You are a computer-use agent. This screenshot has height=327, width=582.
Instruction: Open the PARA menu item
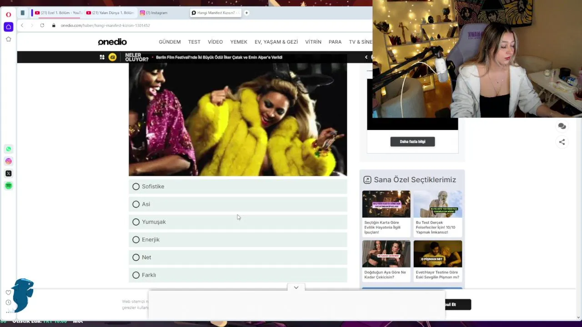335,42
